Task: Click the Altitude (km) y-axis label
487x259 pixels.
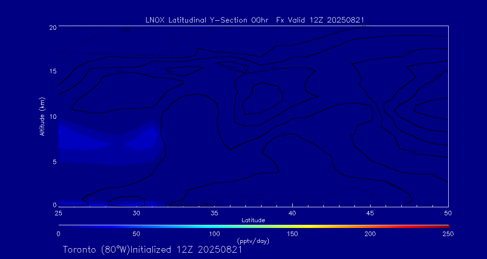Action: [42, 116]
